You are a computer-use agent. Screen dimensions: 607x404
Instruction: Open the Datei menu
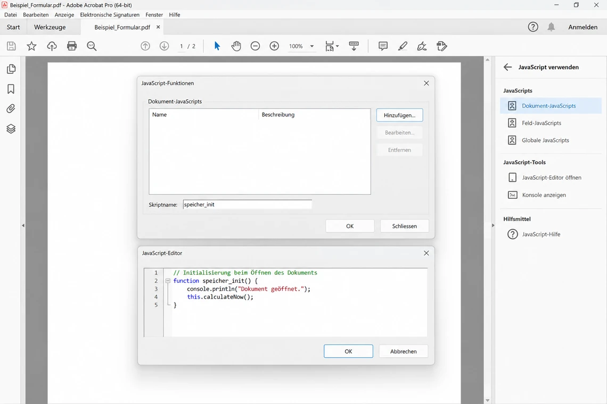coord(11,15)
